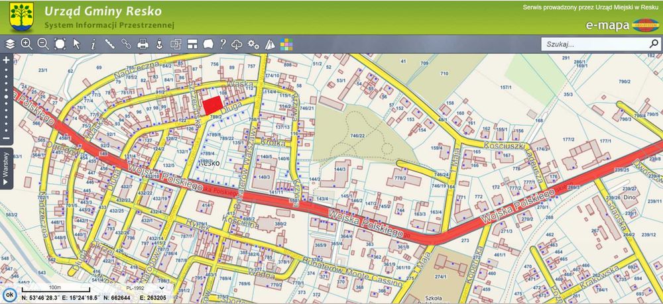Select the ruler measurement tool
The image size is (663, 304).
tap(110, 44)
